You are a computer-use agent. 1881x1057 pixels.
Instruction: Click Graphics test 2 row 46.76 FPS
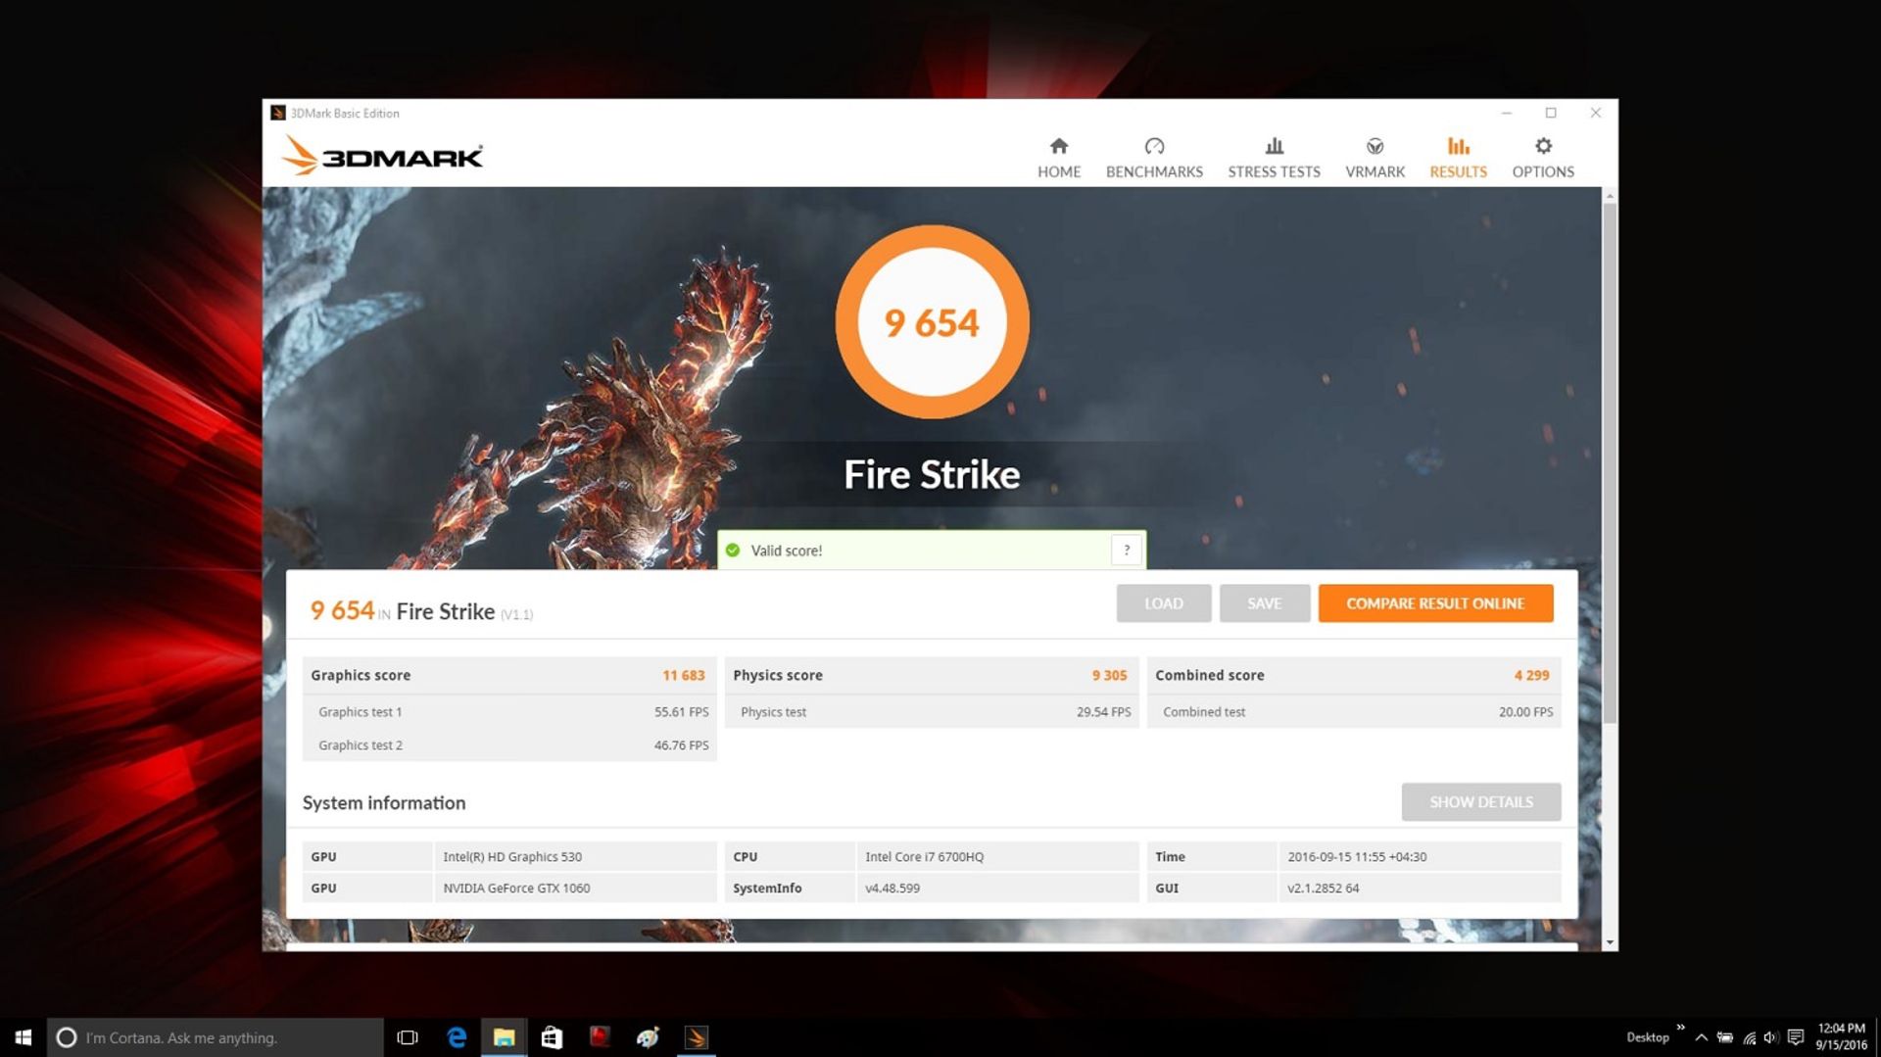pos(509,745)
